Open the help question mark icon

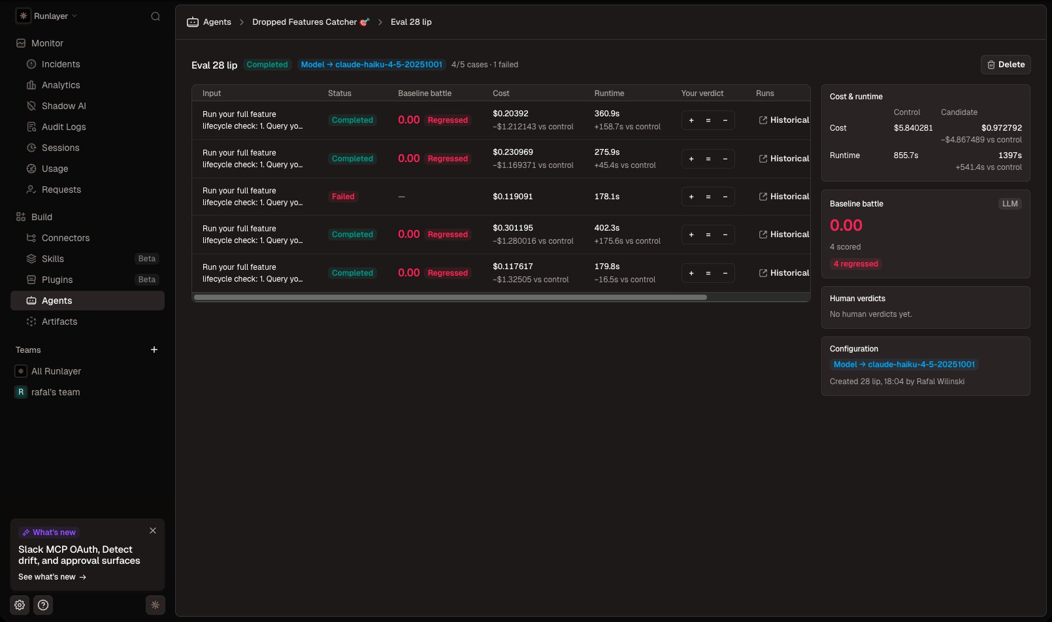[x=43, y=605]
